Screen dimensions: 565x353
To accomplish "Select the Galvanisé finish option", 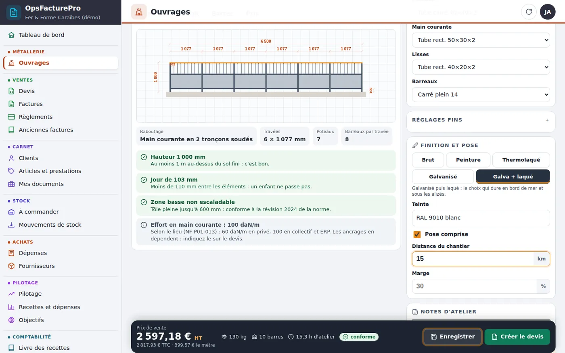I will [443, 177].
